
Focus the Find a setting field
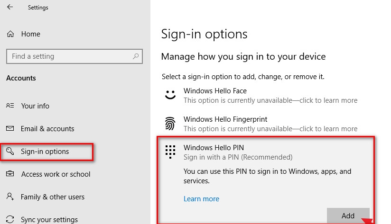74,56
